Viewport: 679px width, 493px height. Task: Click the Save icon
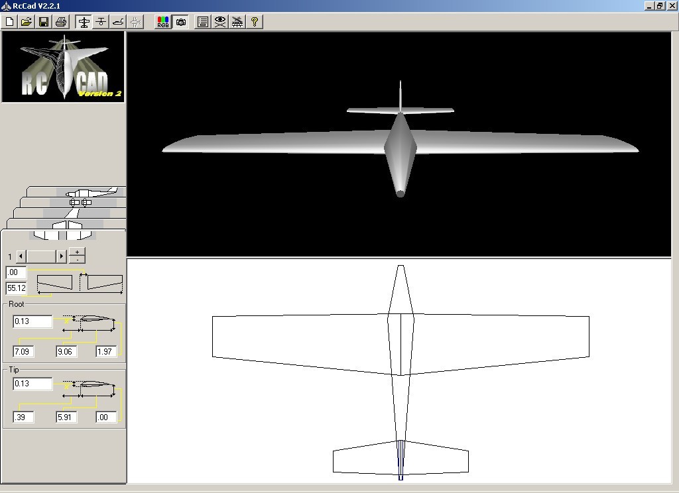tap(42, 21)
